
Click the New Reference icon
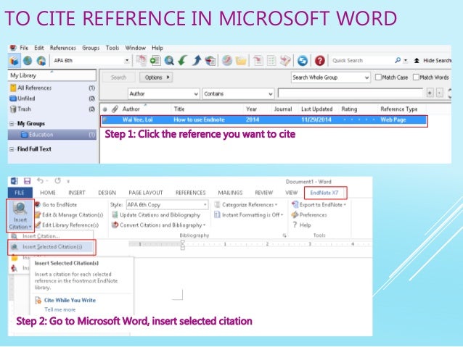[x=155, y=60]
